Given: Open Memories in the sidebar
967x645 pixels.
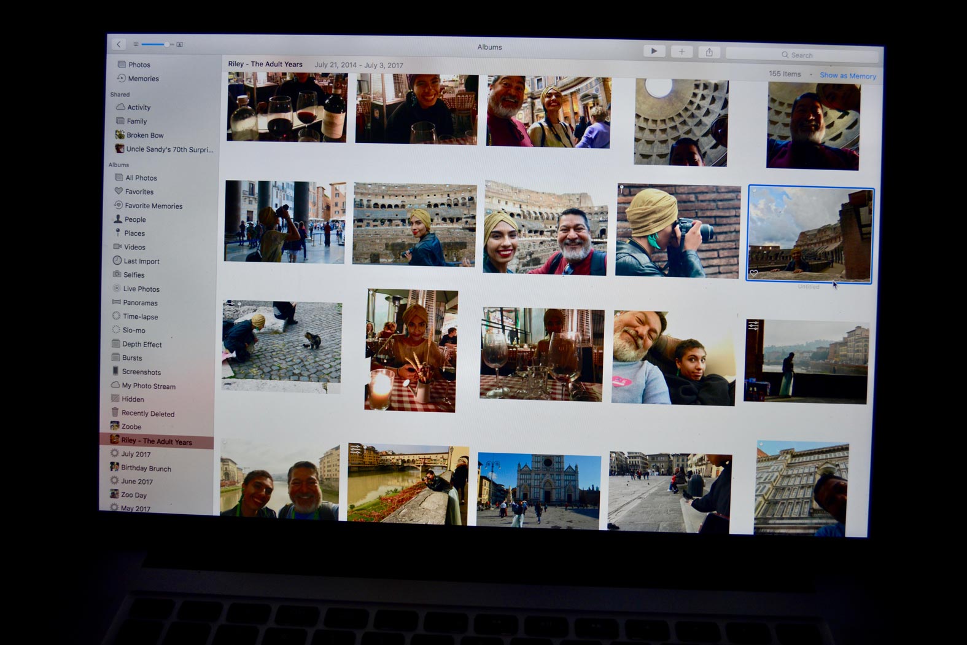Looking at the screenshot, I should click(x=143, y=79).
